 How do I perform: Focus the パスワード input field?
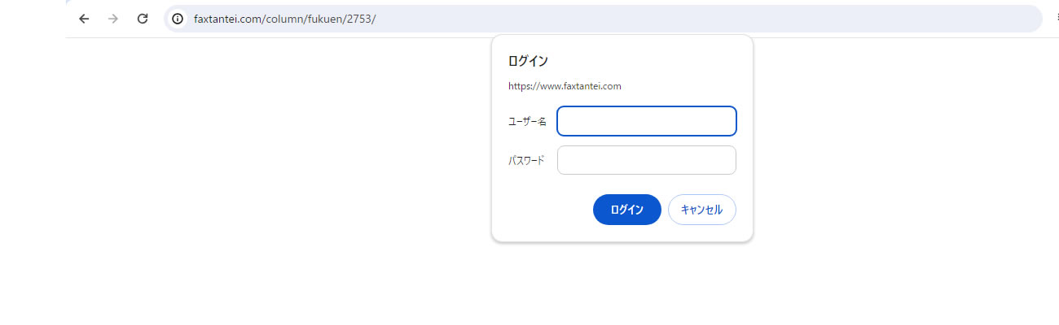point(646,160)
